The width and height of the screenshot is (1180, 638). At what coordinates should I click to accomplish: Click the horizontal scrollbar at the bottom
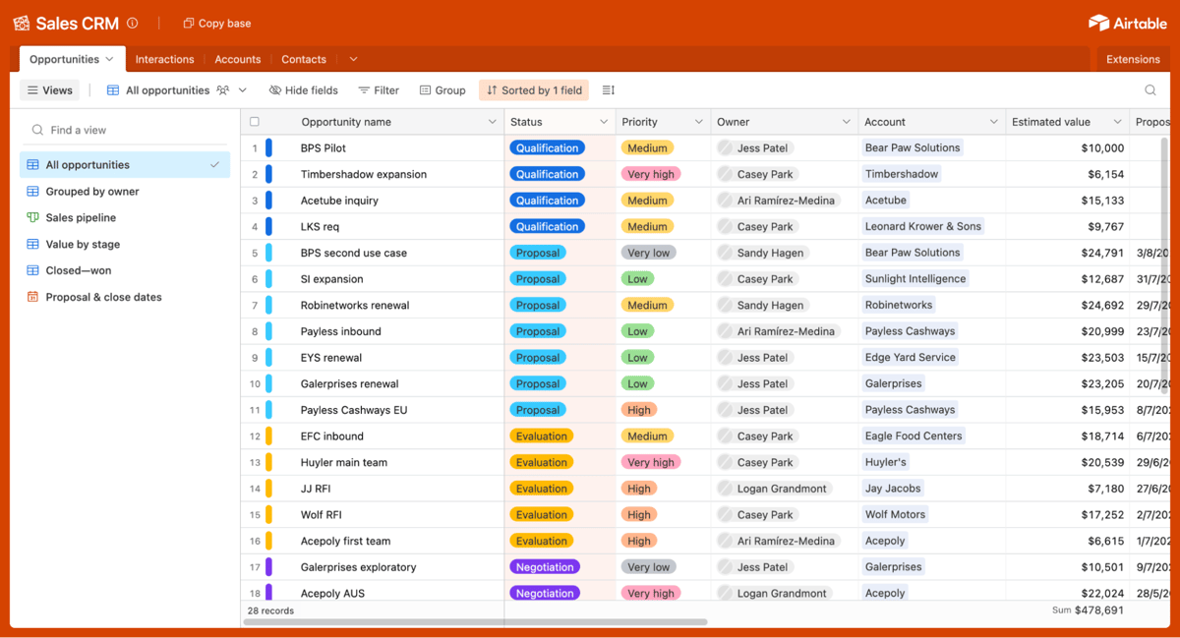pos(475,622)
